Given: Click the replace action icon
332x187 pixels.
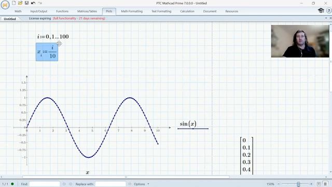Looking at the screenshot, I should [x=130, y=184].
